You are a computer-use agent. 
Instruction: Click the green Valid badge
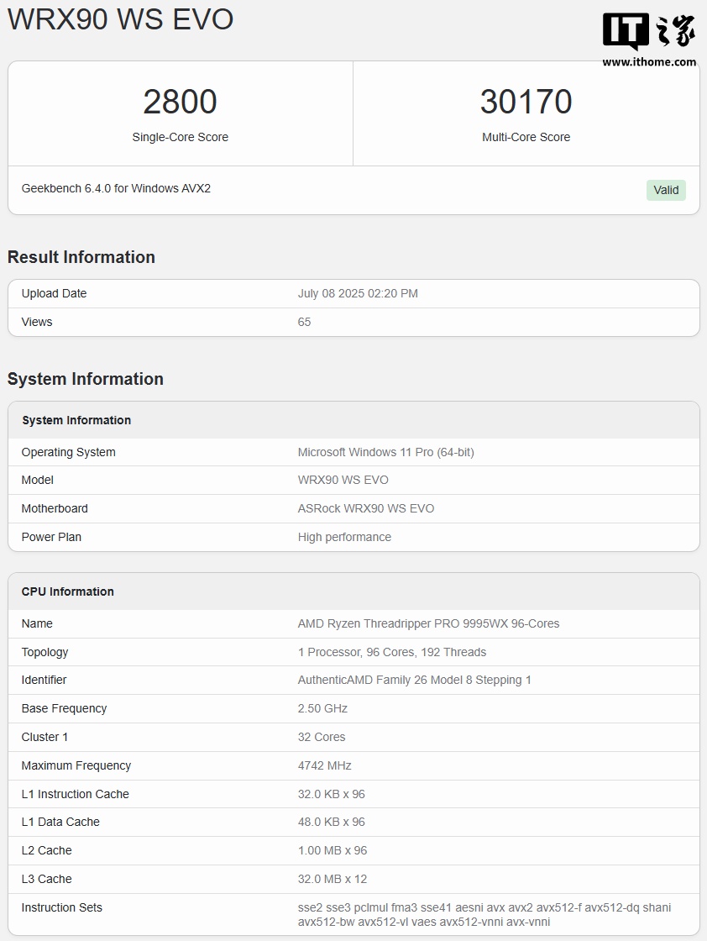point(666,190)
